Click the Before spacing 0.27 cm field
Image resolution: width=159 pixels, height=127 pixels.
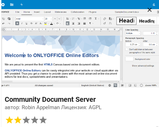pyautogui.click(x=133, y=44)
